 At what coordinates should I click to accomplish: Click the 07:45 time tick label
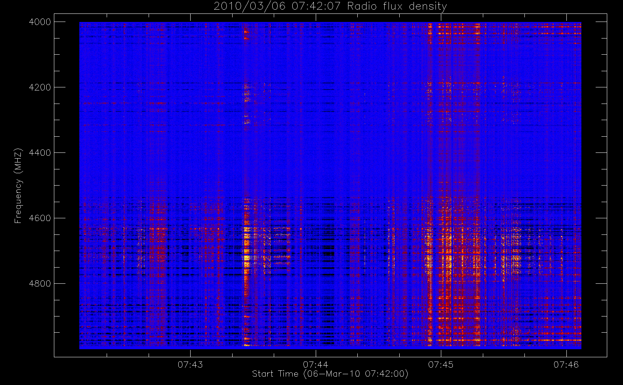click(441, 365)
